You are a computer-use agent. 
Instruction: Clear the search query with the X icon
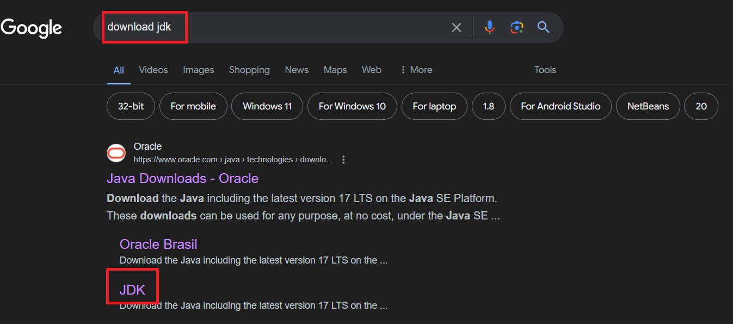pyautogui.click(x=456, y=27)
